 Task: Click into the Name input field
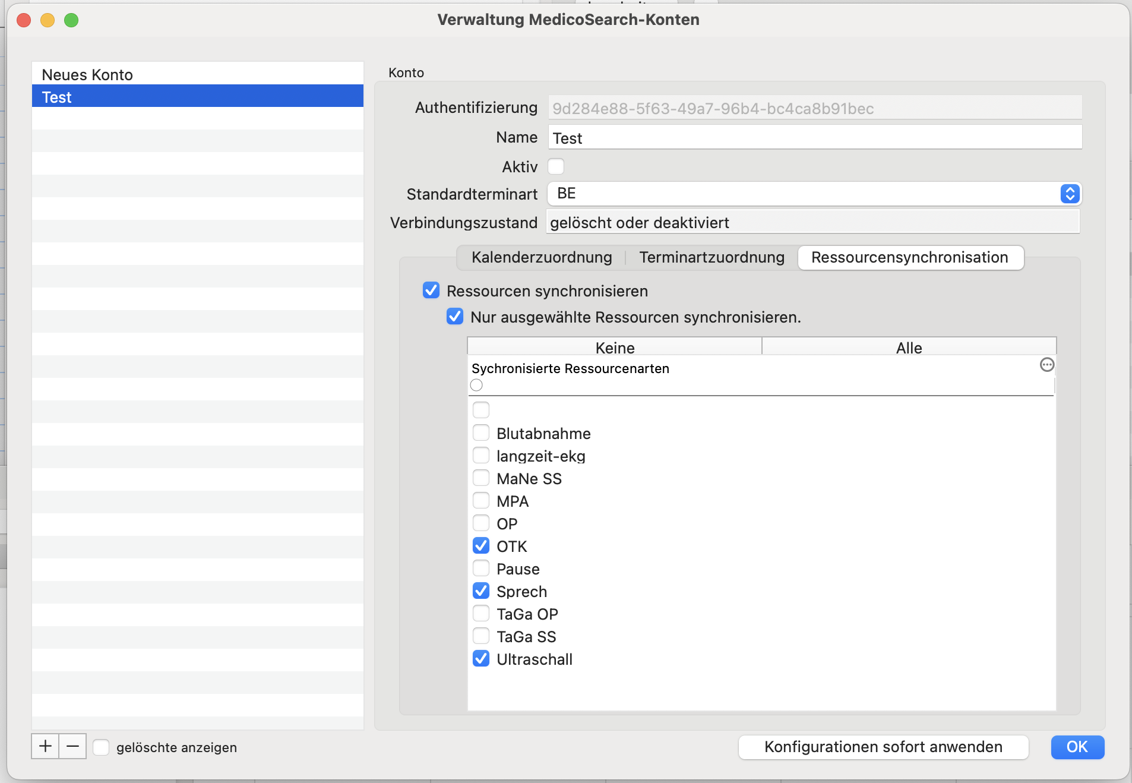pos(814,138)
